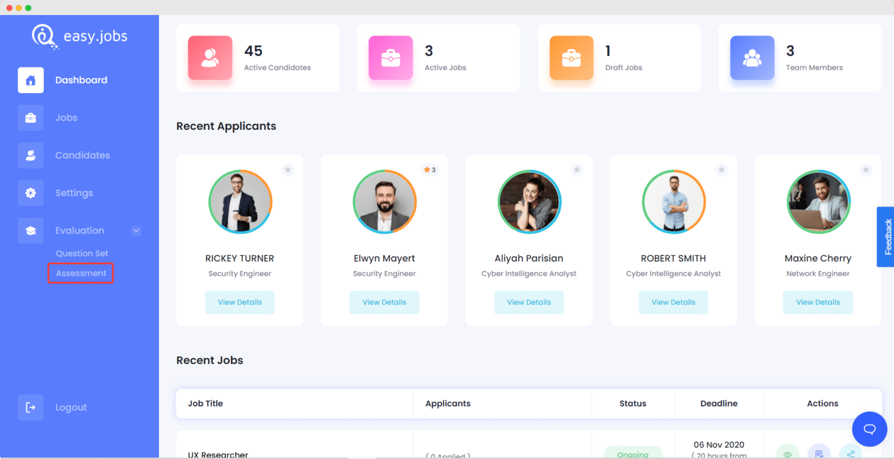Screen dimensions: 894x459
Task: Collapse the Evaluation submenu chevron
Action: click(x=136, y=230)
